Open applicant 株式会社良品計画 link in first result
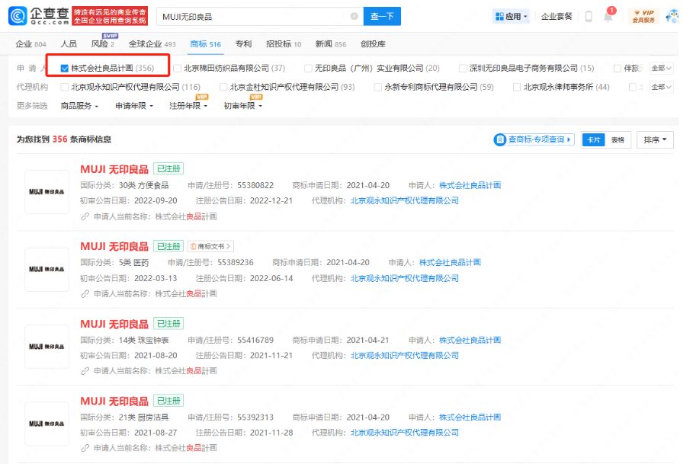The width and height of the screenshot is (693, 464). [470, 185]
